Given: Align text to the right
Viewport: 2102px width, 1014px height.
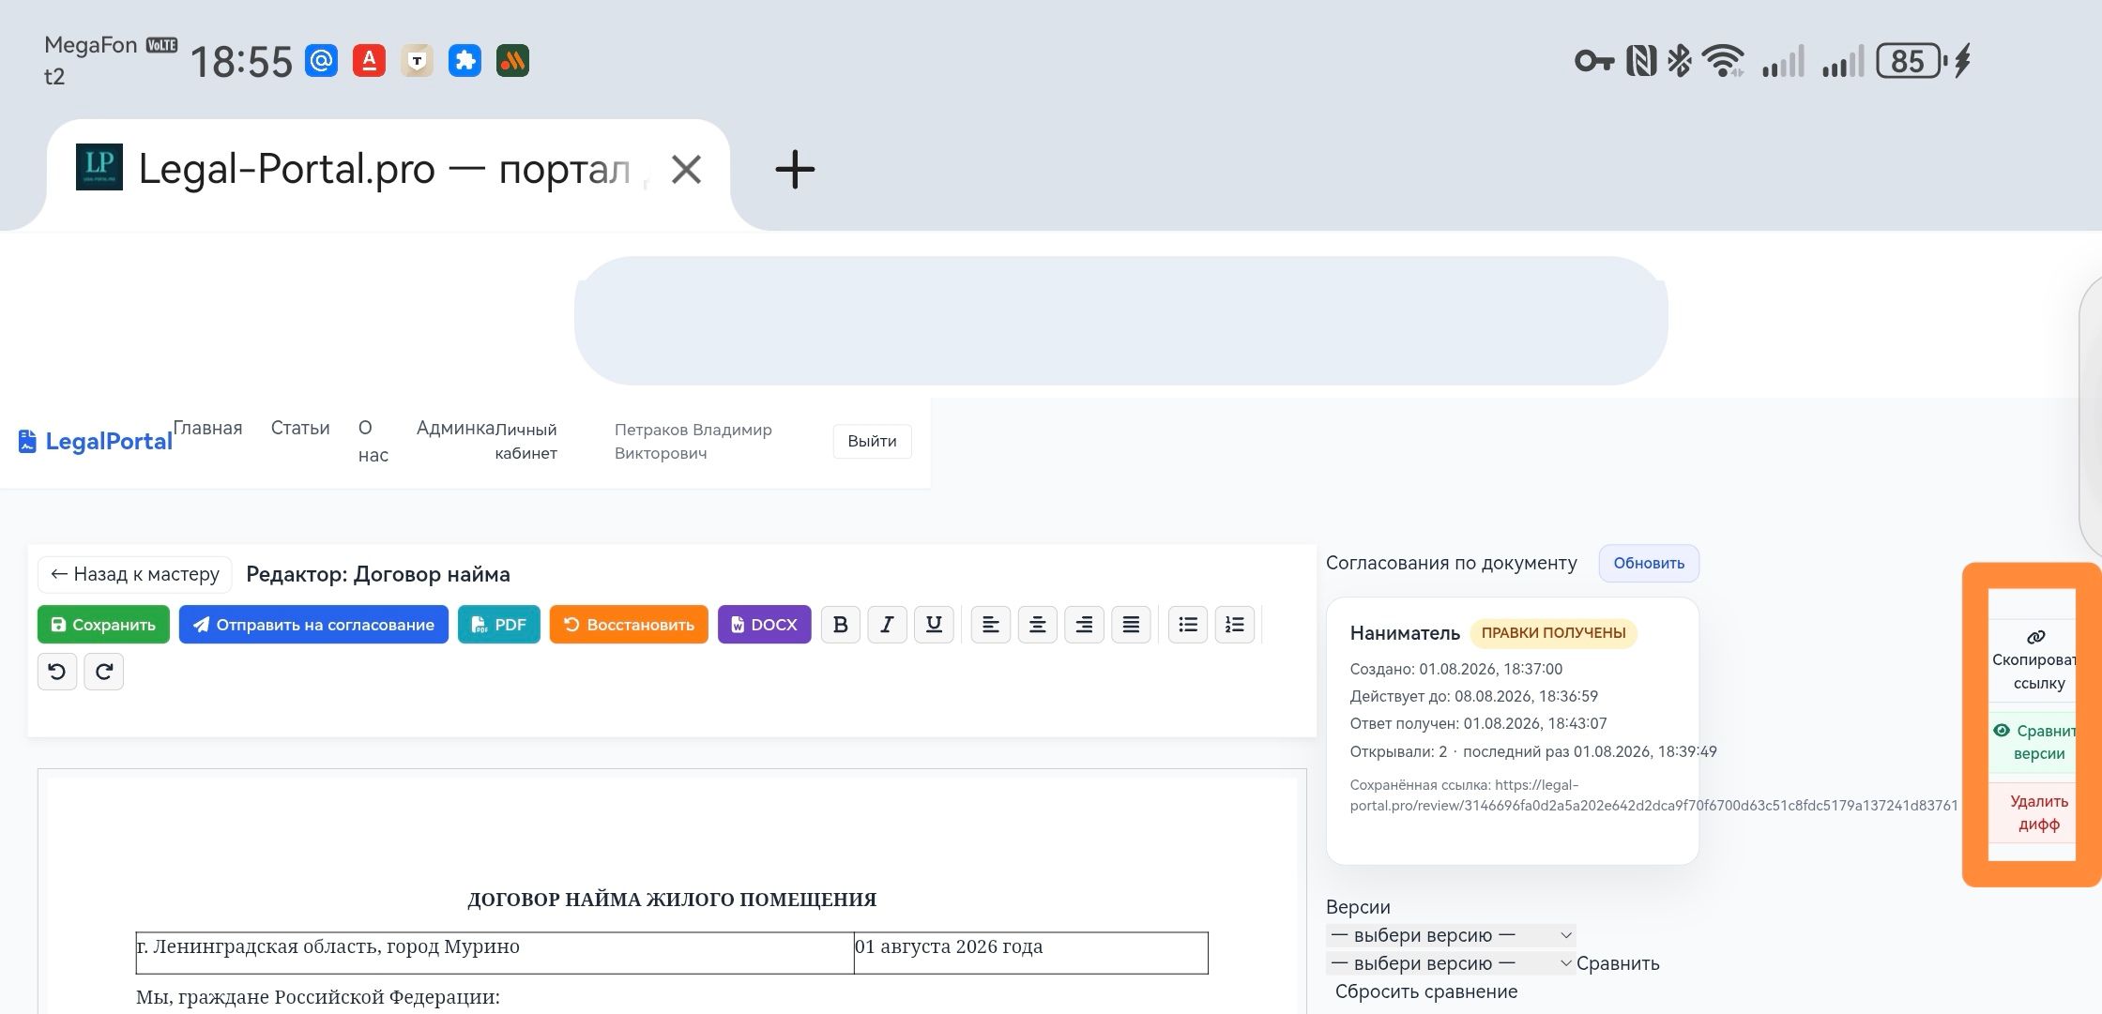Looking at the screenshot, I should [1084, 625].
